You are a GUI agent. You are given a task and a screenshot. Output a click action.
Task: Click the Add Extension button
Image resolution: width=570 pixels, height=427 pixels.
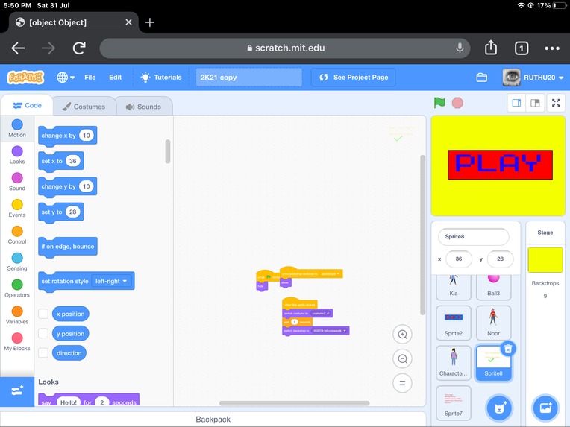click(17, 391)
